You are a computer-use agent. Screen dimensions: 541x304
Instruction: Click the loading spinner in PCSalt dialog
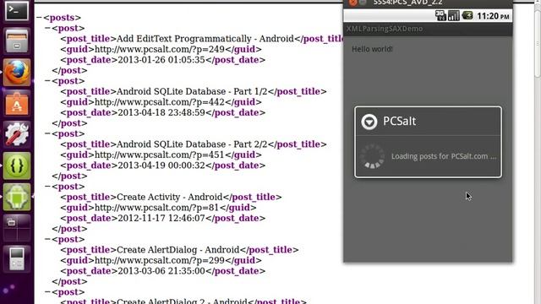[x=372, y=156]
